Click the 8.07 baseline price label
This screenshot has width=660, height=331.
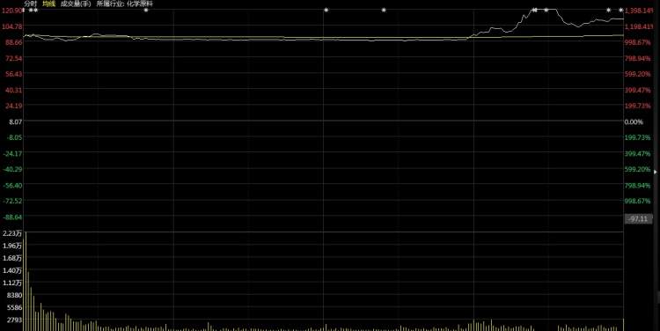tap(15, 121)
